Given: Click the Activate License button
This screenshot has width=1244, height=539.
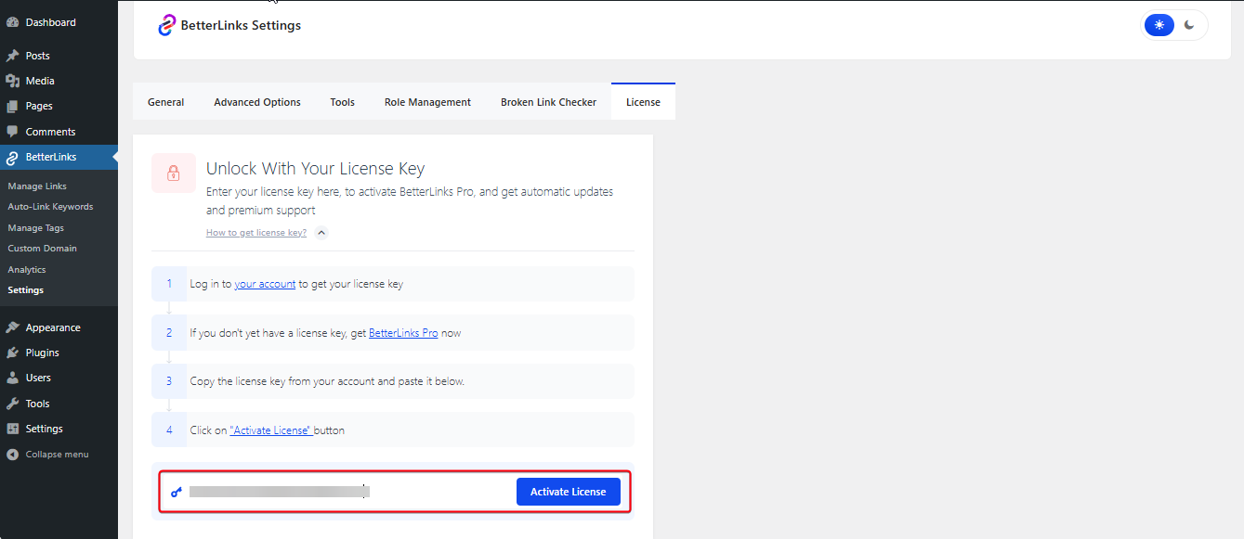Looking at the screenshot, I should click(568, 491).
